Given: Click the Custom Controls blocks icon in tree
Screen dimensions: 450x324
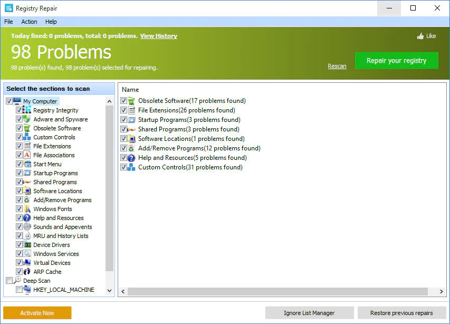Looking at the screenshot, I should pos(27,137).
